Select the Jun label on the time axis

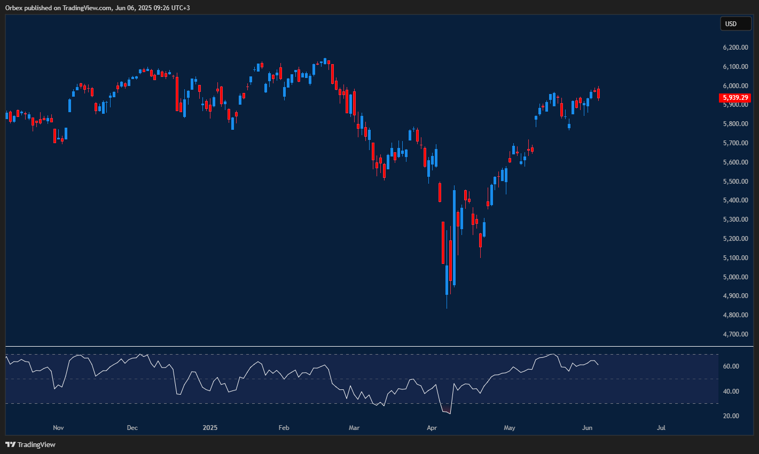pos(587,428)
